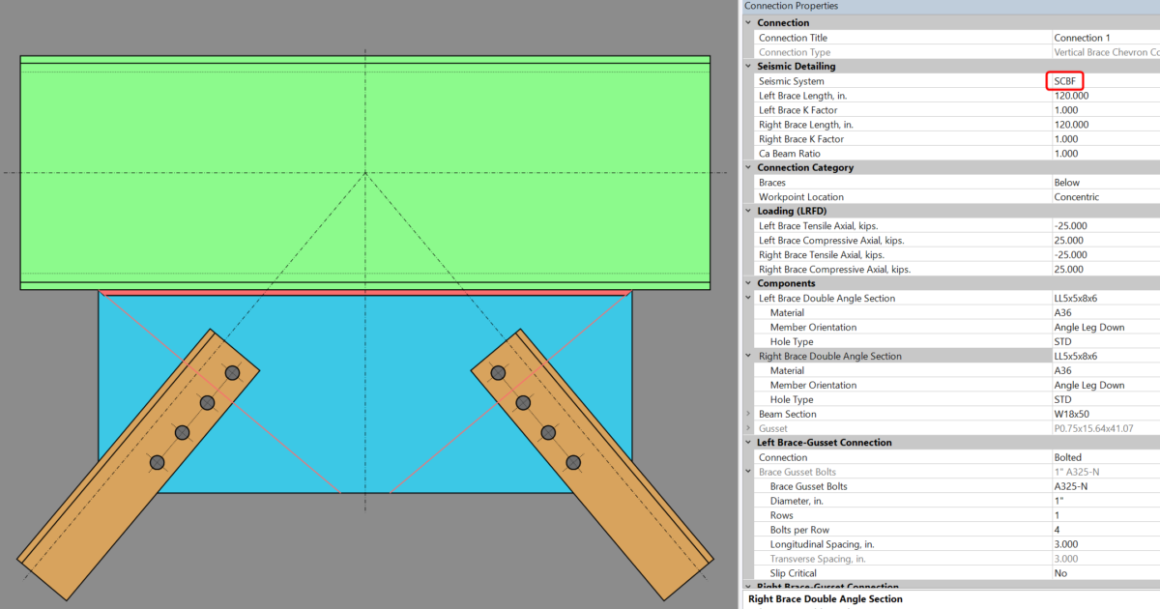Collapse the Left Brace-Gusset Connection section
The height and width of the screenshot is (609, 1160).
pyautogui.click(x=748, y=443)
